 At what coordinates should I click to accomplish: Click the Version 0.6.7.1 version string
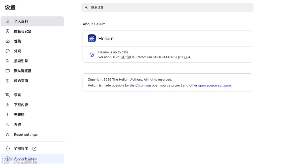pos(145,57)
